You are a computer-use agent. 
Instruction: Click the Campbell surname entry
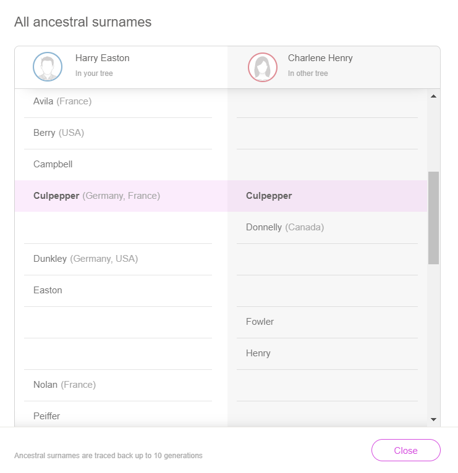(x=53, y=164)
